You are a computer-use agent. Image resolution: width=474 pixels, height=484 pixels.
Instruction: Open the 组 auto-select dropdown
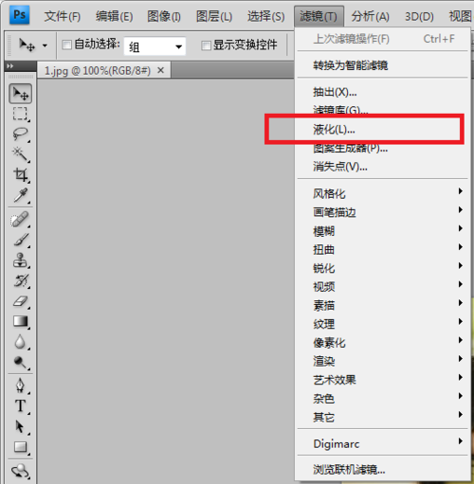coord(155,46)
